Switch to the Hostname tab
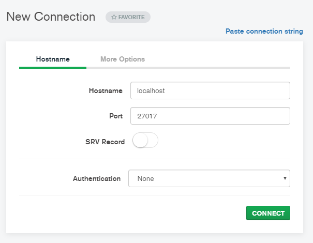313x243 pixels. point(53,59)
